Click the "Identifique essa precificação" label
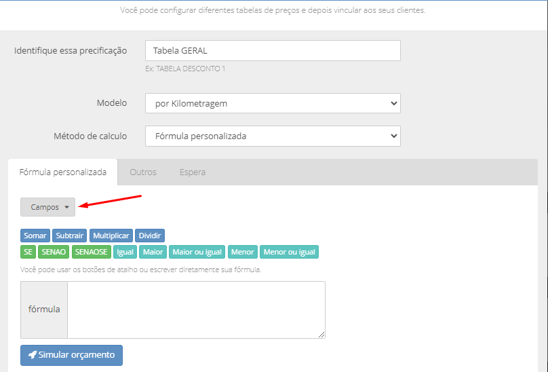 pyautogui.click(x=71, y=51)
